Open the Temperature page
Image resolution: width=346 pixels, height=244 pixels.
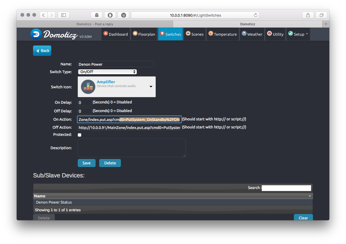point(223,34)
